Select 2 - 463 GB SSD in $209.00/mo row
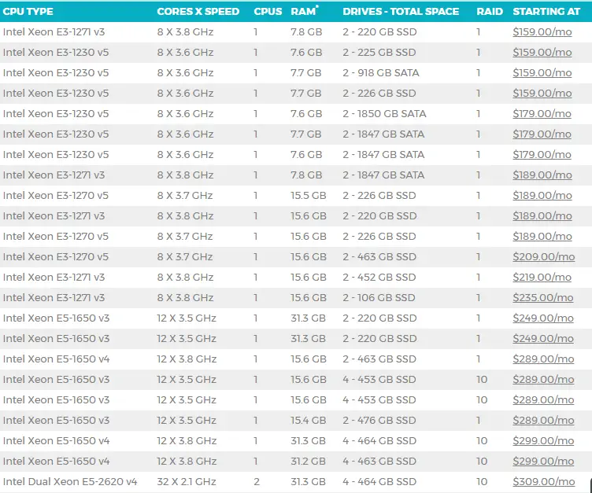Viewport: 592px width, 493px height. pos(379,257)
